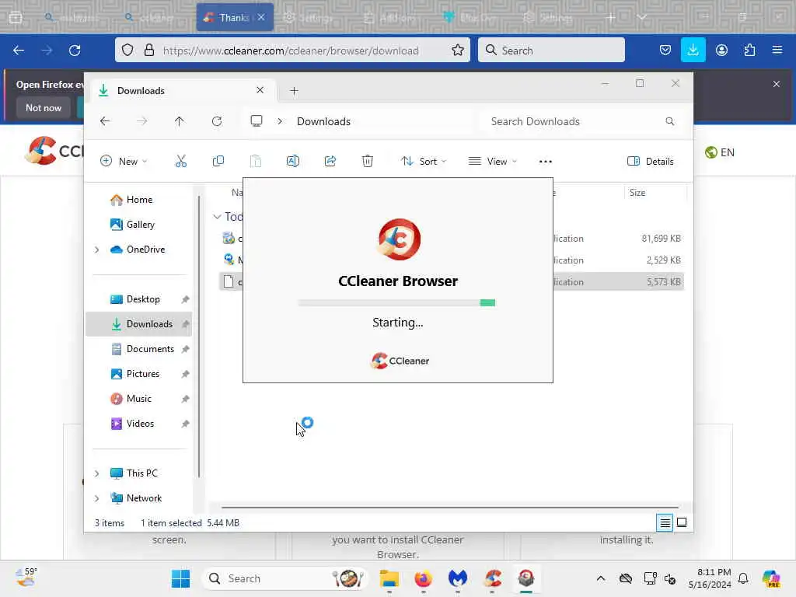Close the Downloads Explorer tab
796x597 pixels.
[x=260, y=90]
